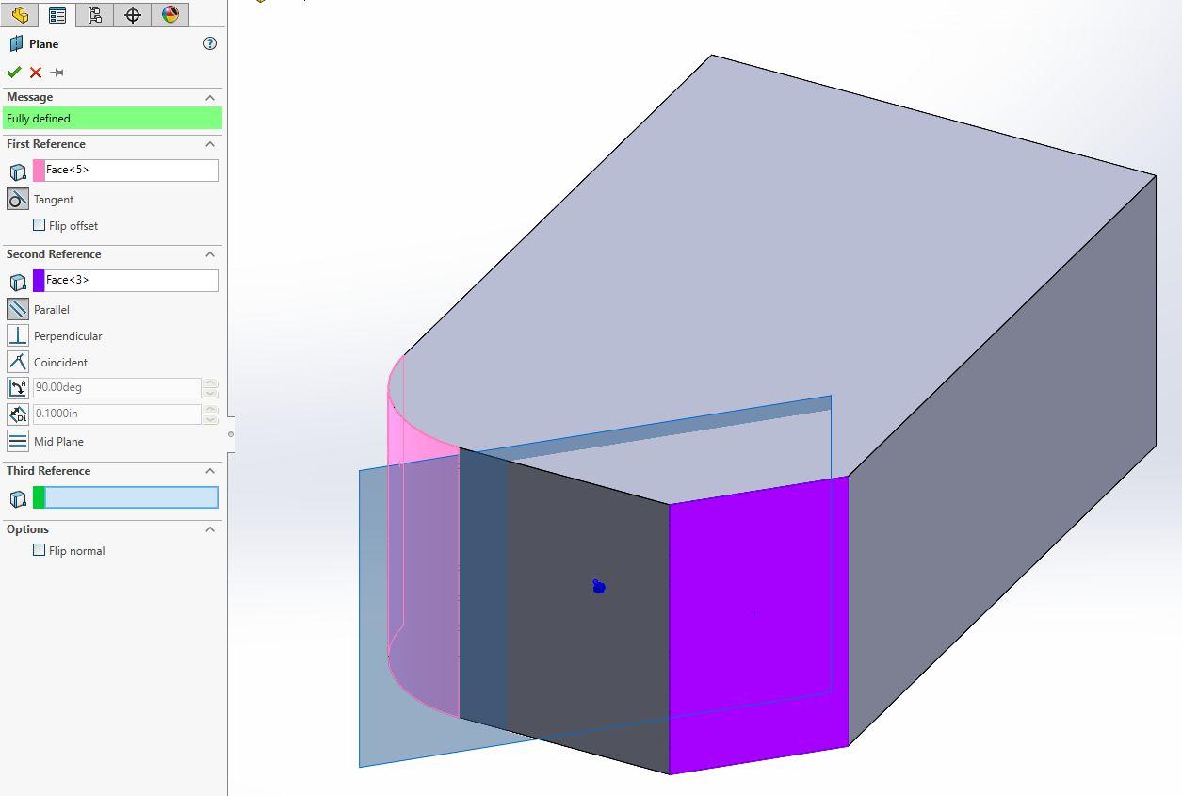Open the ConfigurationManager tab
This screenshot has height=796, width=1182.
[94, 14]
